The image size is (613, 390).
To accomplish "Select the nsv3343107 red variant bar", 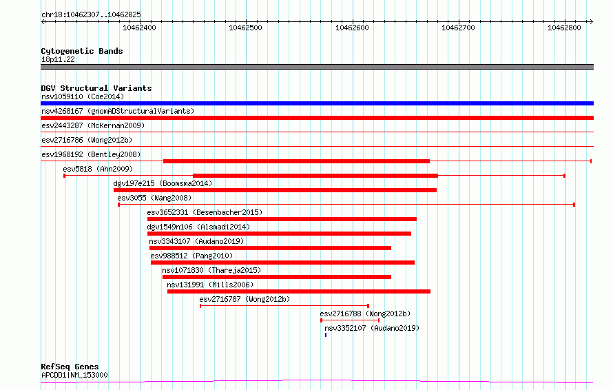I will (x=270, y=248).
